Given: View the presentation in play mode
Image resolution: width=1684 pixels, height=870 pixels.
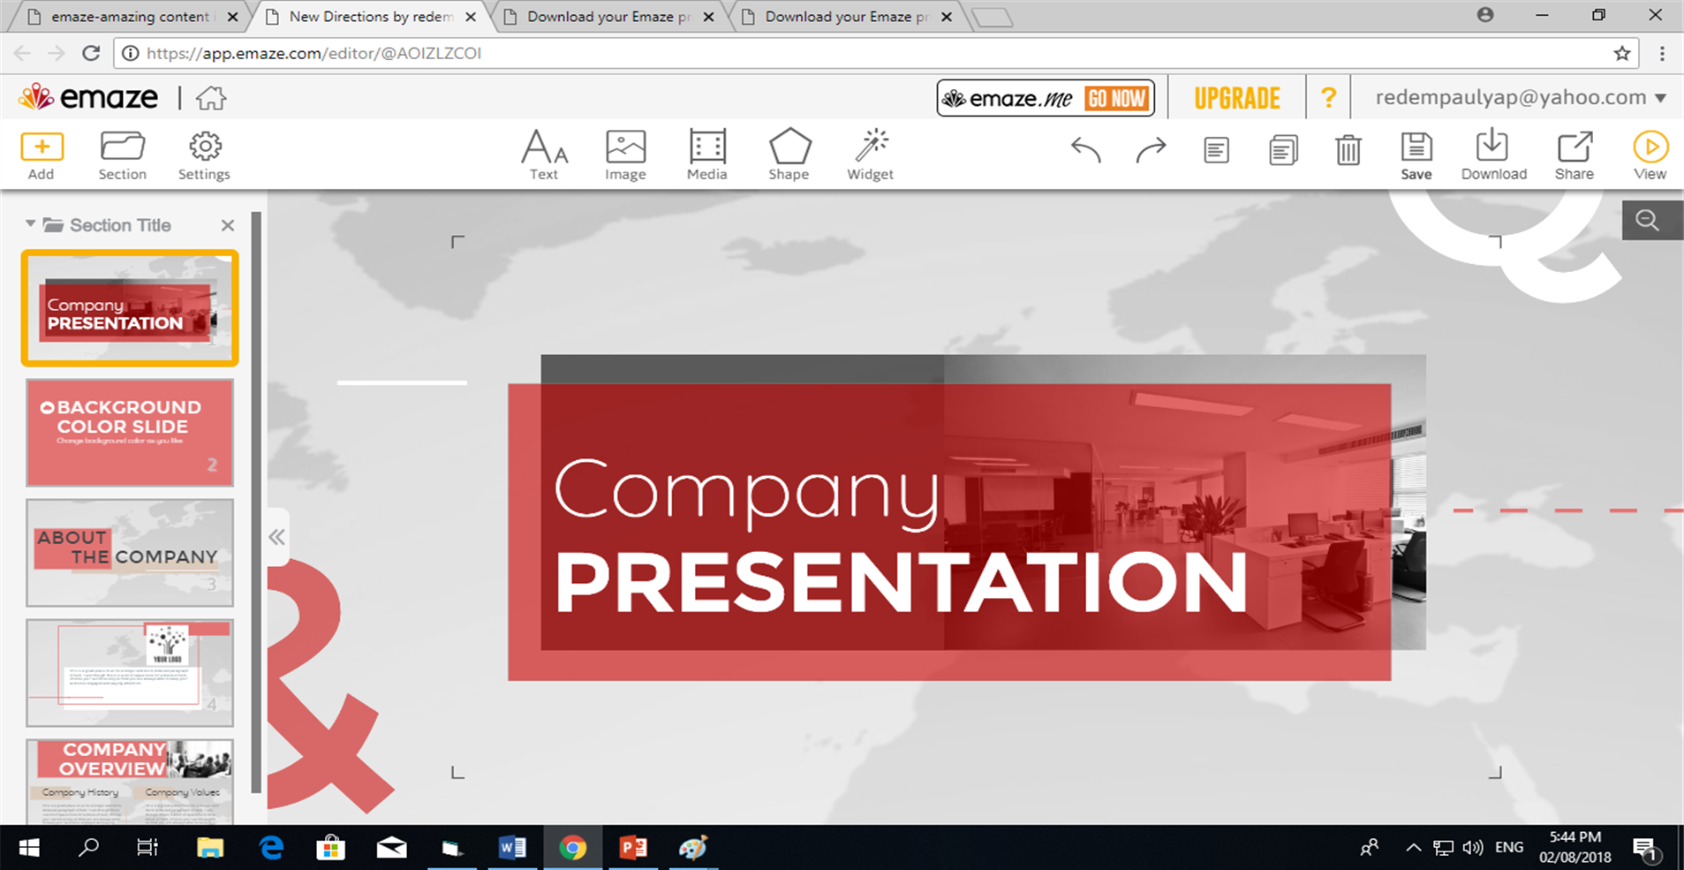Looking at the screenshot, I should pos(1650,155).
